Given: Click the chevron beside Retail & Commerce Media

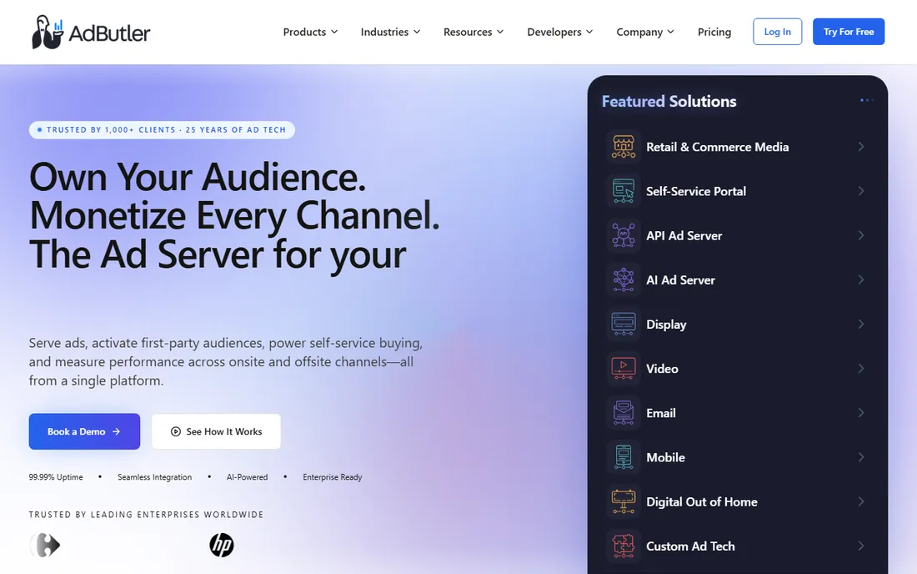Looking at the screenshot, I should (861, 147).
